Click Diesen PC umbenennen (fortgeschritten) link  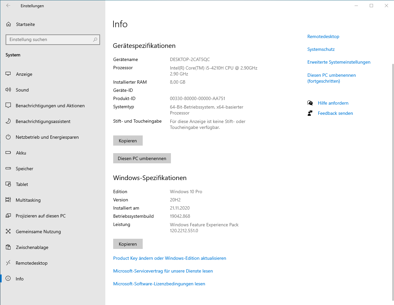click(332, 78)
